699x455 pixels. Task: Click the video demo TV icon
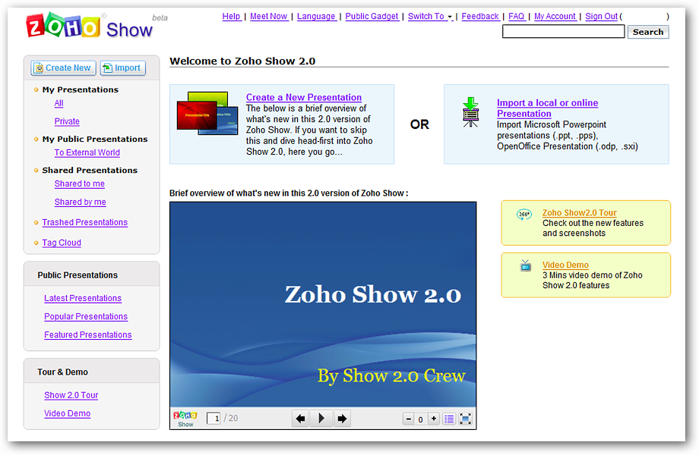526,266
